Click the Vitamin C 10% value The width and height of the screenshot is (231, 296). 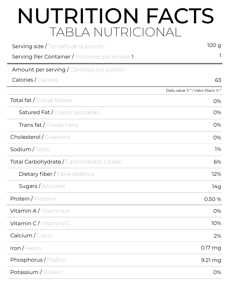216,223
